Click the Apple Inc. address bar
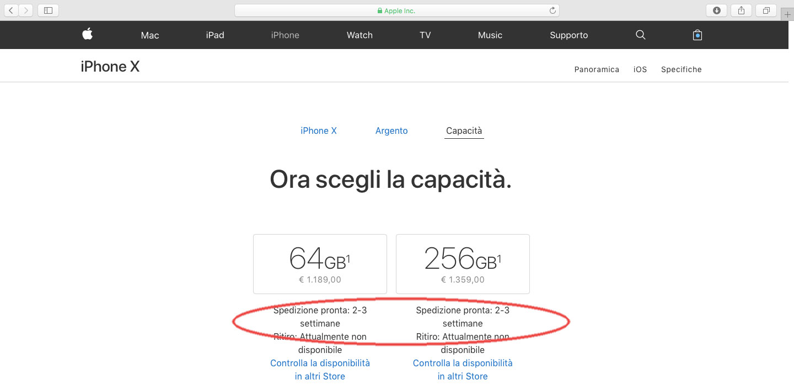Screen dimensions: 794x391 [396, 10]
